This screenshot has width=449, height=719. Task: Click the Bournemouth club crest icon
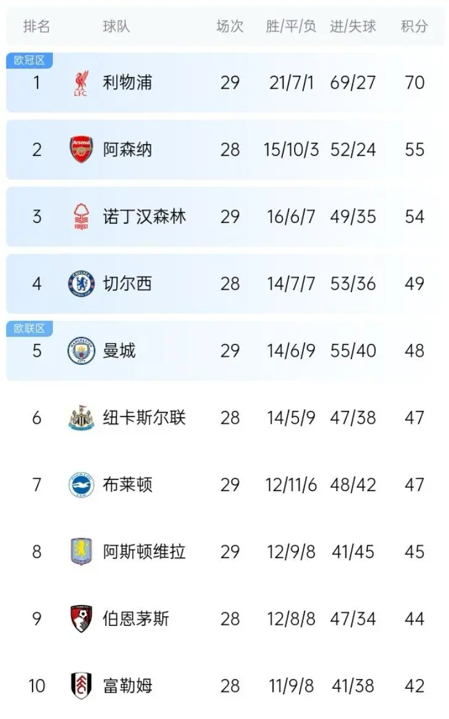point(81,619)
